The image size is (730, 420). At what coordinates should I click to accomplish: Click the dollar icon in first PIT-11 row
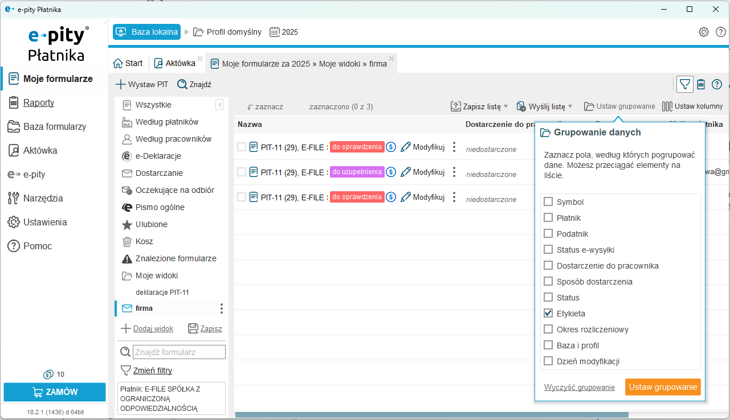391,147
